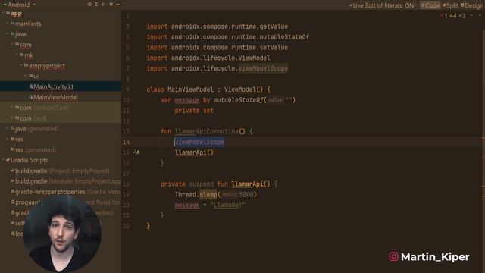Toggle Live Edit of literals ON indicator
The image size is (485, 273).
pos(381,5)
